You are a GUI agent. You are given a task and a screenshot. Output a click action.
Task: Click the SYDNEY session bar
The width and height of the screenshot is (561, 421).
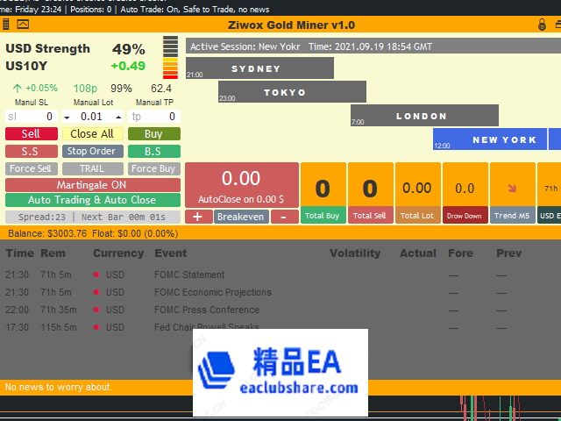pos(259,68)
